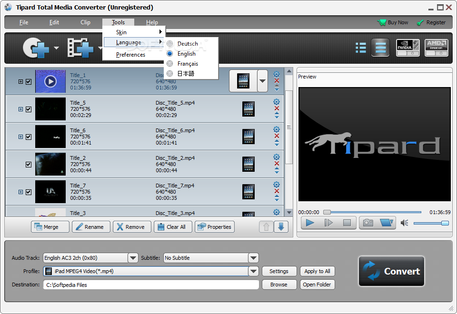Uncheck the Title_7 checkbox
The image size is (457, 314).
[x=29, y=192]
